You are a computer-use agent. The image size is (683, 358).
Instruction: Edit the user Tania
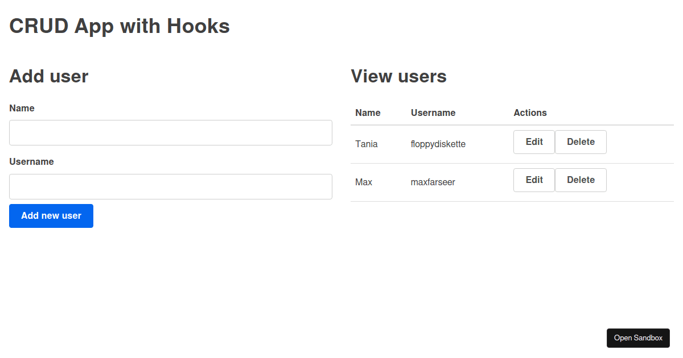[533, 141]
